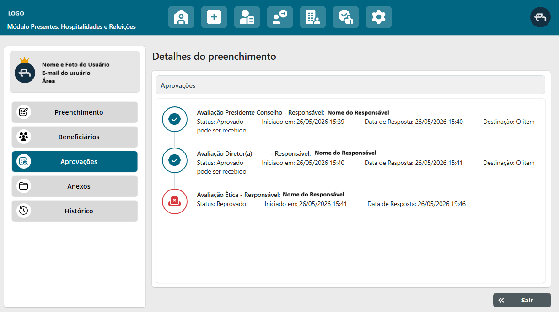Click the Sair button

[522, 301]
